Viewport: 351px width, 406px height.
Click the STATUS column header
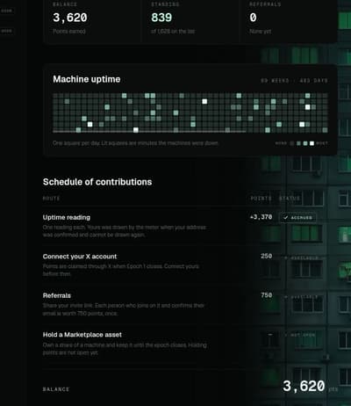click(290, 199)
